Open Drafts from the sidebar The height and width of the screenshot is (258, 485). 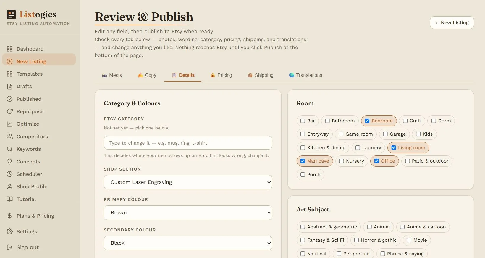39,86
